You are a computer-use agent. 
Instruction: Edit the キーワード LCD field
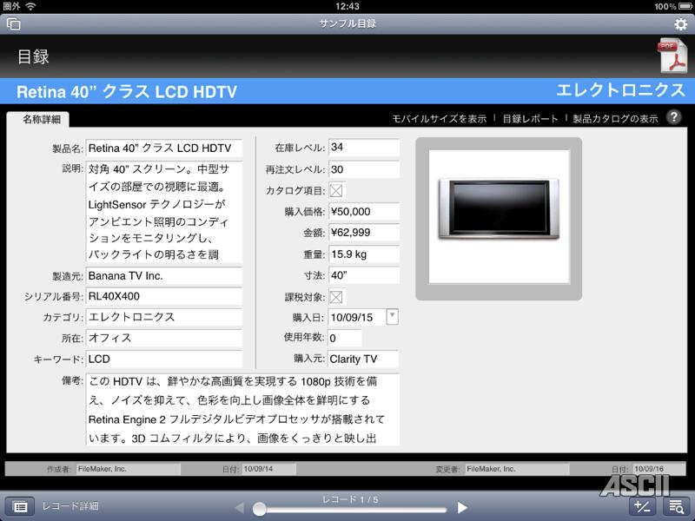tap(164, 359)
